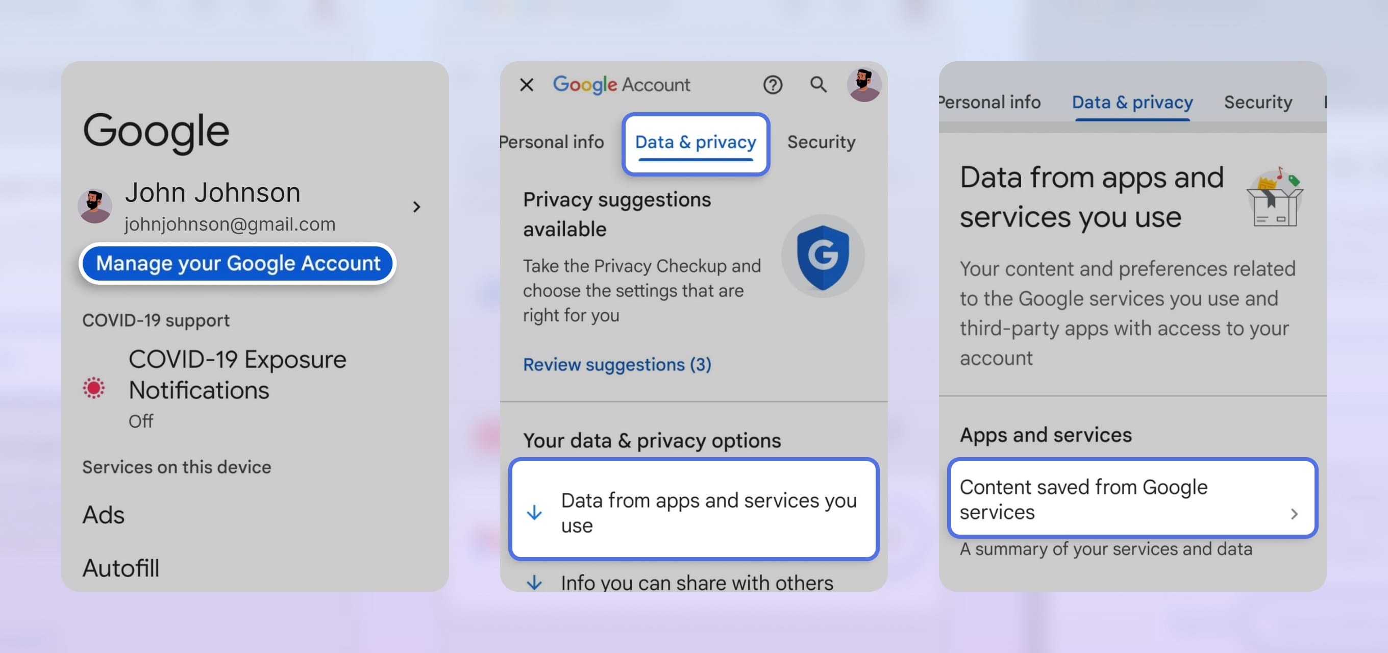Click the profile avatar in Google Account header
Image resolution: width=1388 pixels, height=653 pixels.
point(864,85)
